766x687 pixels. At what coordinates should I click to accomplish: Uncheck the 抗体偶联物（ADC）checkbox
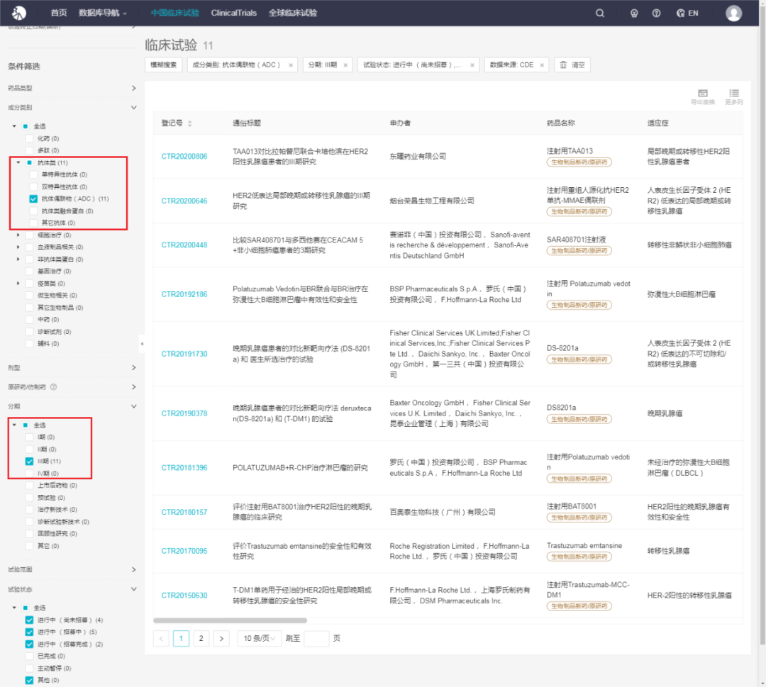[33, 199]
